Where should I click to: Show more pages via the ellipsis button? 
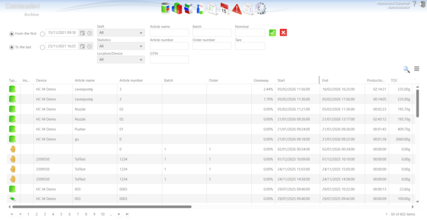pos(111,214)
